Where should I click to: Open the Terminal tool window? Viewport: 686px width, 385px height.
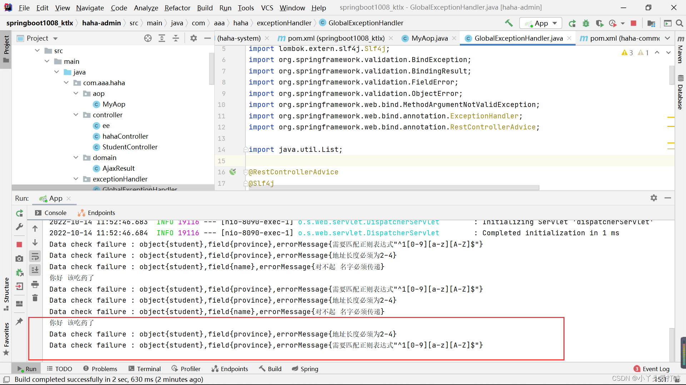(145, 369)
